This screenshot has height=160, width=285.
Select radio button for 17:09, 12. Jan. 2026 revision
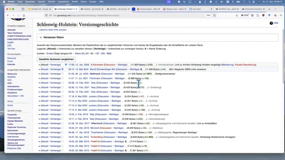pyautogui.click(x=66, y=64)
